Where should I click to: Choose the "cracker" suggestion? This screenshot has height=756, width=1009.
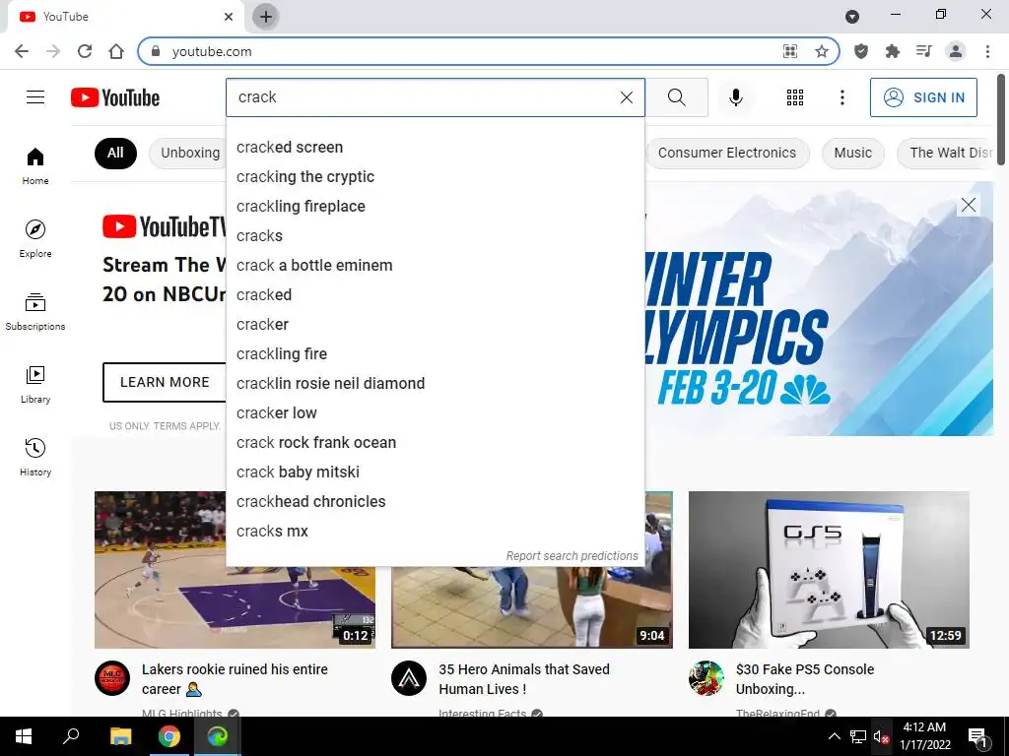(435, 325)
